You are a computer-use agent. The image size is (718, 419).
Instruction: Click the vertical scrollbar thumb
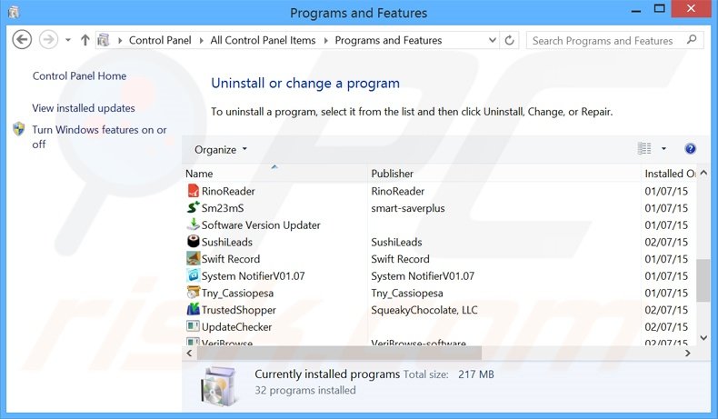[x=703, y=280]
